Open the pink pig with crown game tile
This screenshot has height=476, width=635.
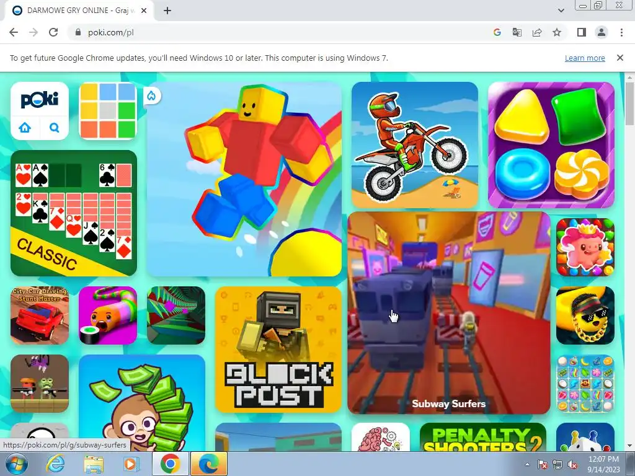[585, 247]
